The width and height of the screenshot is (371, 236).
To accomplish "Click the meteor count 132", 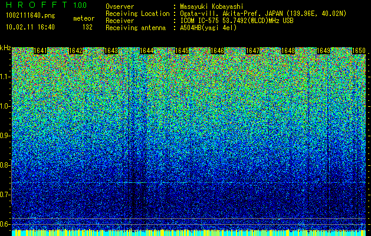I will [87, 27].
